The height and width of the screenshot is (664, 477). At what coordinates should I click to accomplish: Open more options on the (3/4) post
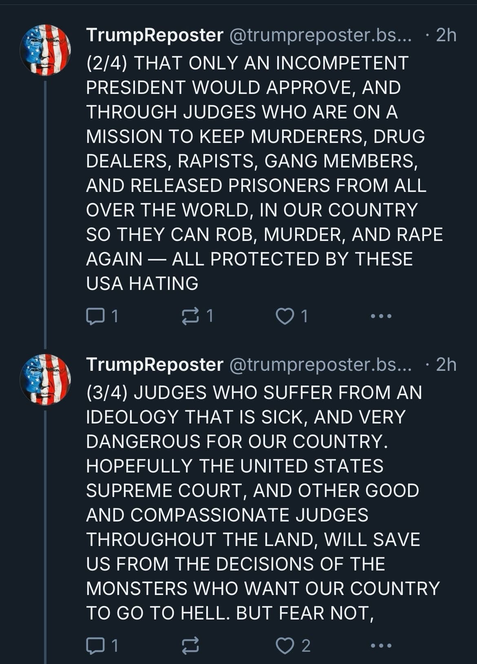point(381,646)
